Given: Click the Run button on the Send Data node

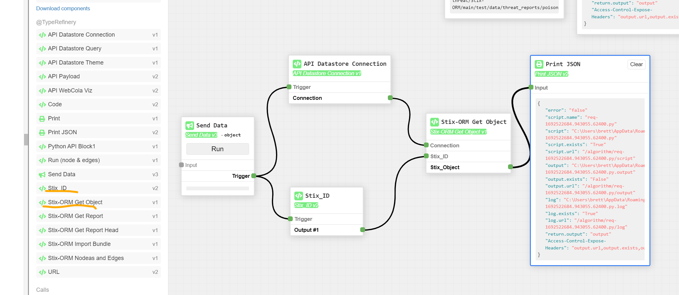Looking at the screenshot, I should coord(218,149).
